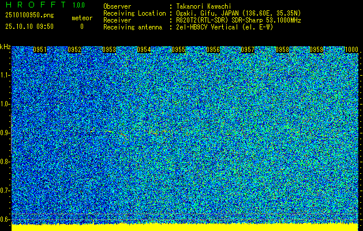Click the kHz unit label
Viewport: 363px width, 231px height.
point(5,47)
